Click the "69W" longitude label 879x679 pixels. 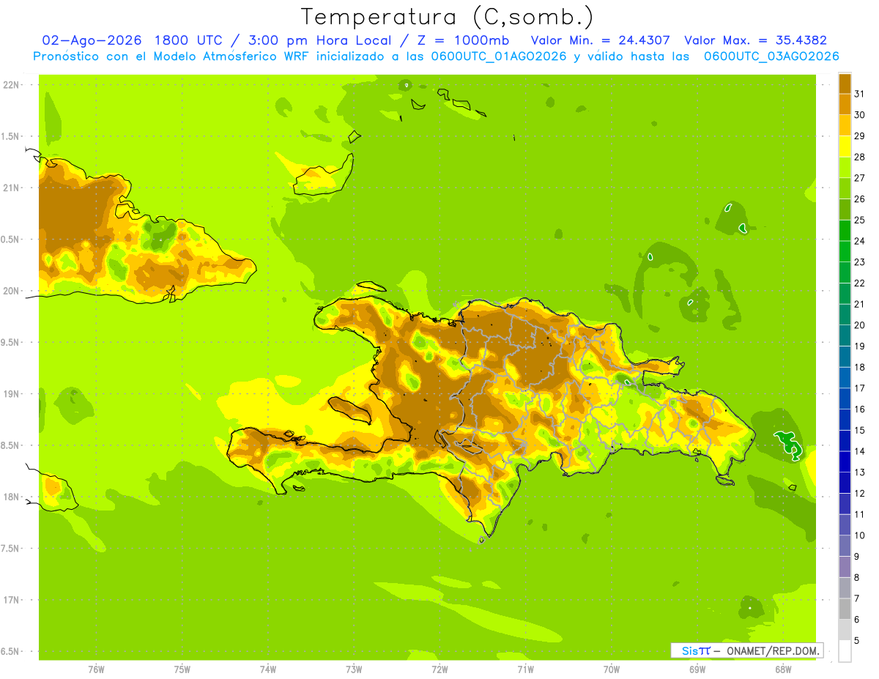pos(697,669)
